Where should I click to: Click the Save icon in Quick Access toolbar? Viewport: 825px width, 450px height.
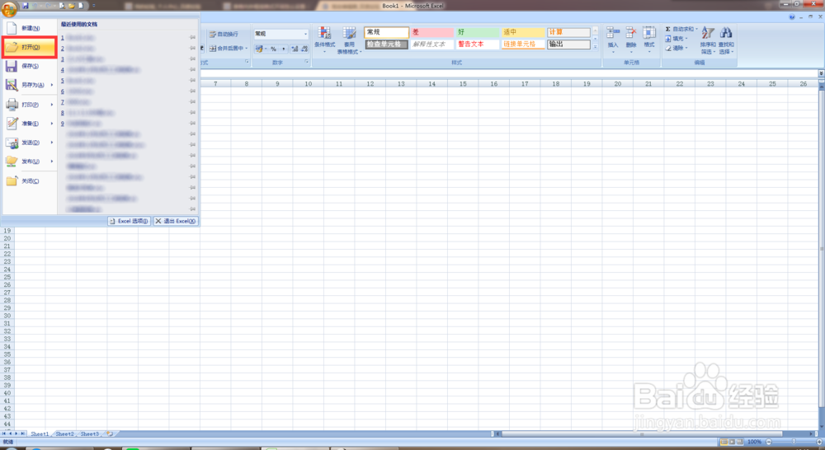tap(26, 6)
